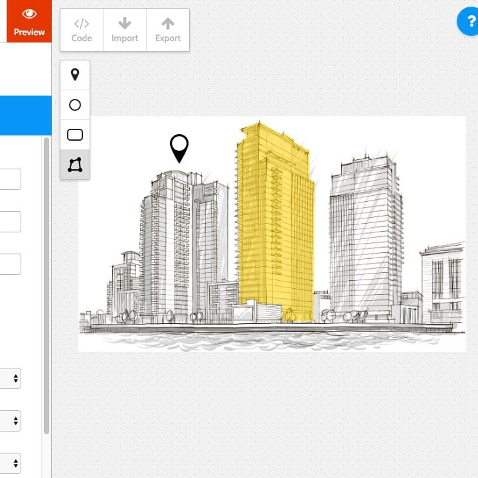The width and height of the screenshot is (478, 478).
Task: Open the bottom dropdown in left panel
Action: pos(11,463)
